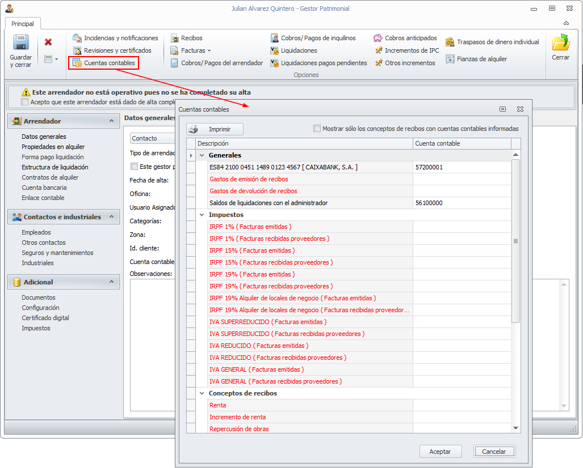
Task: Select Propiedades en alquiler
Action: click(x=53, y=147)
